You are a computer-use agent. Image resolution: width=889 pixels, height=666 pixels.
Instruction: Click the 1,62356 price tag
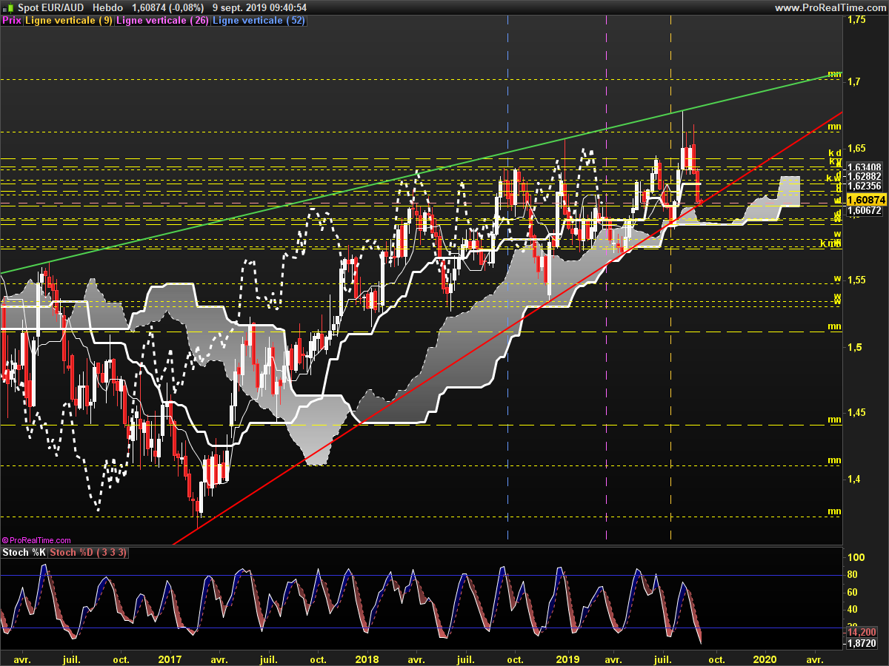864,186
